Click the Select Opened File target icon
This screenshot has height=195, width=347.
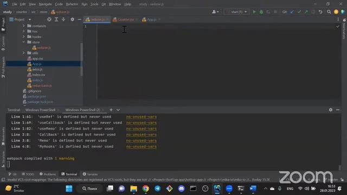coord(49,19)
